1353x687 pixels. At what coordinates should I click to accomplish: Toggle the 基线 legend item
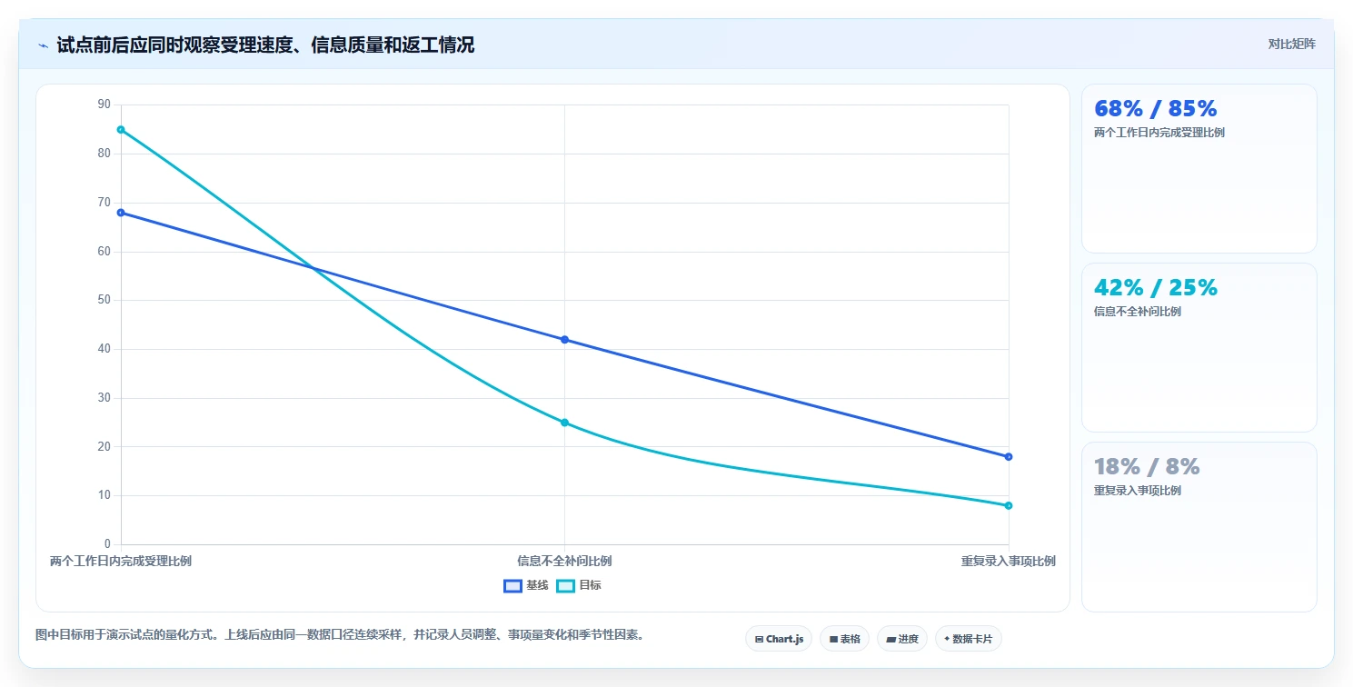click(526, 585)
